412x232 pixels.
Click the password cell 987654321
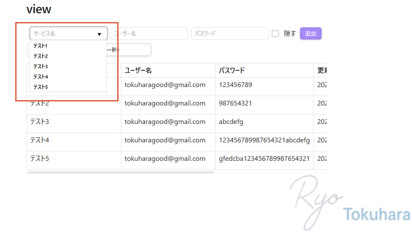(235, 103)
